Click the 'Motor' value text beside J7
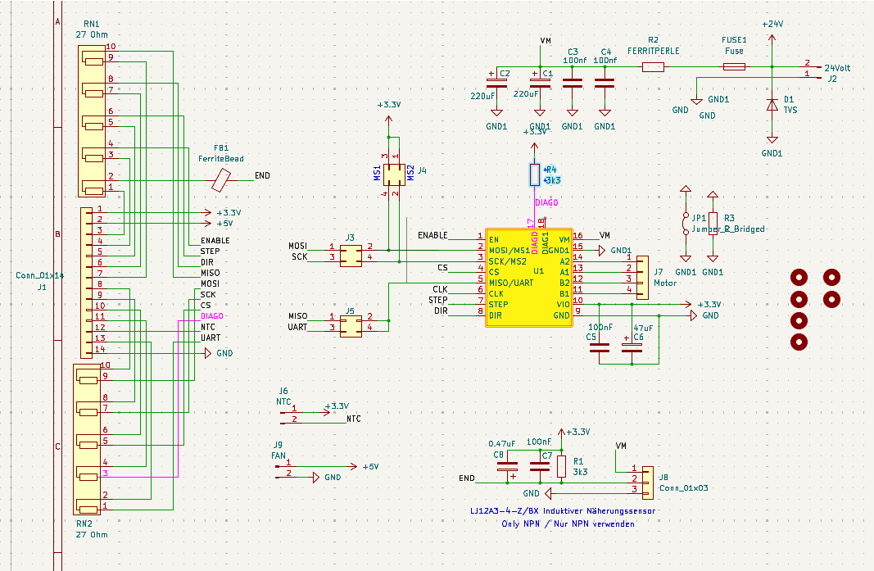 665,283
